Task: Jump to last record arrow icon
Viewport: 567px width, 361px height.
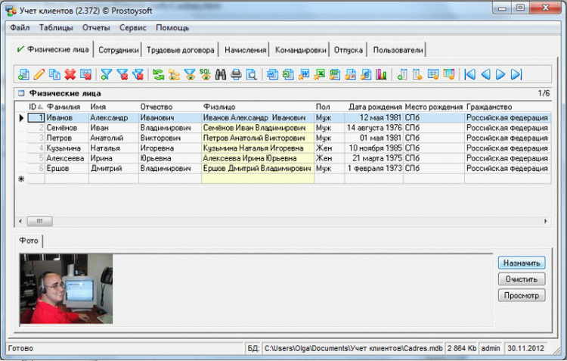Action: 516,74
